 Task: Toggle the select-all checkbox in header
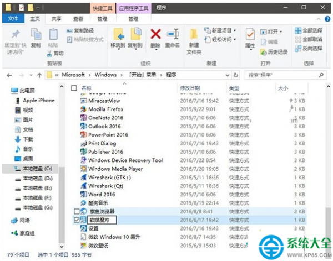click(74, 88)
